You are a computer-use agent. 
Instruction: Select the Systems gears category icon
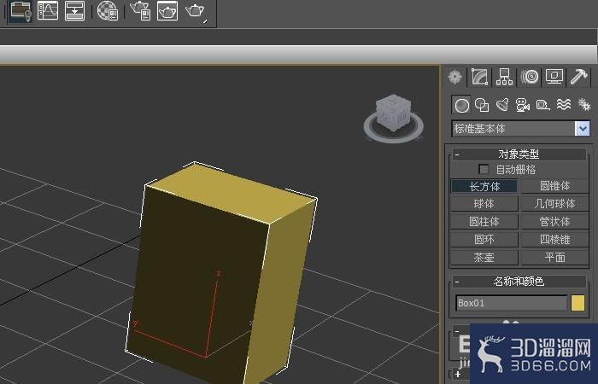point(583,104)
